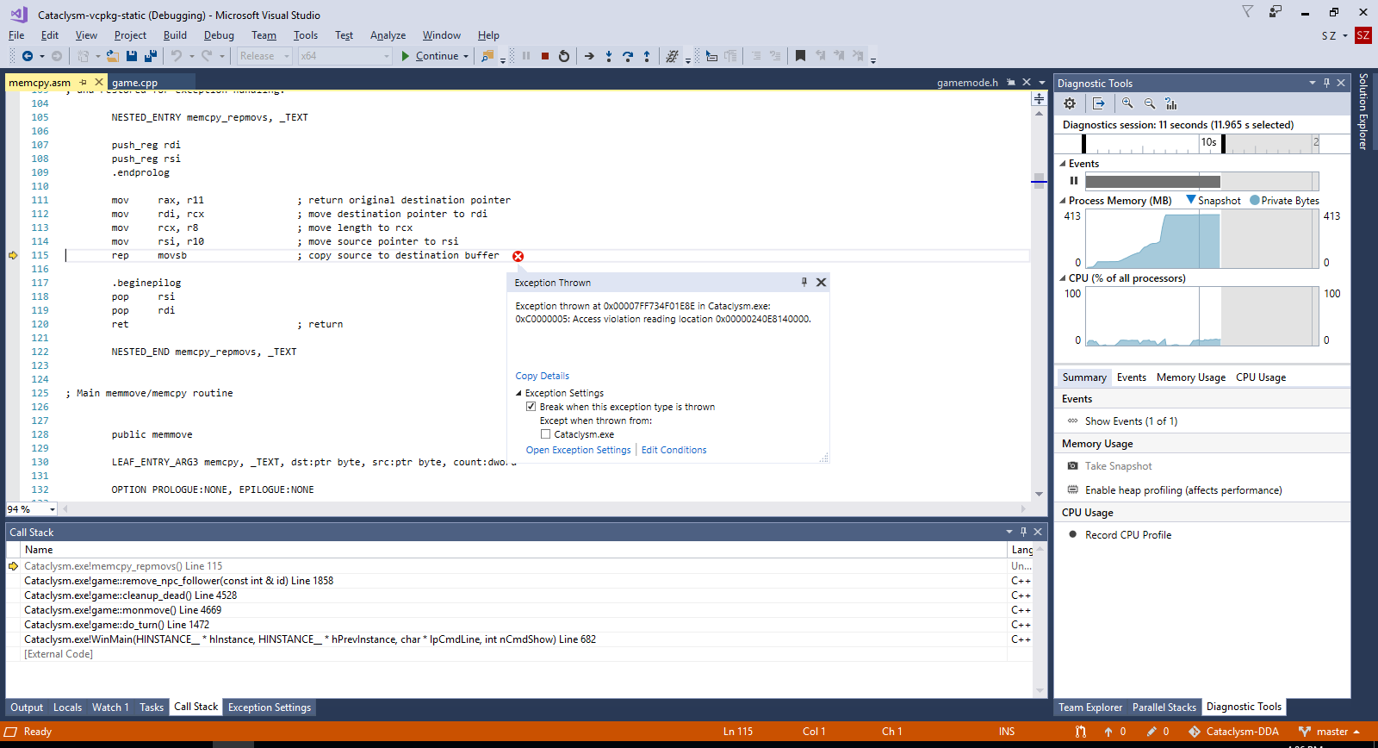Stop debugging with the red square button
This screenshot has width=1378, height=748.
pos(545,56)
